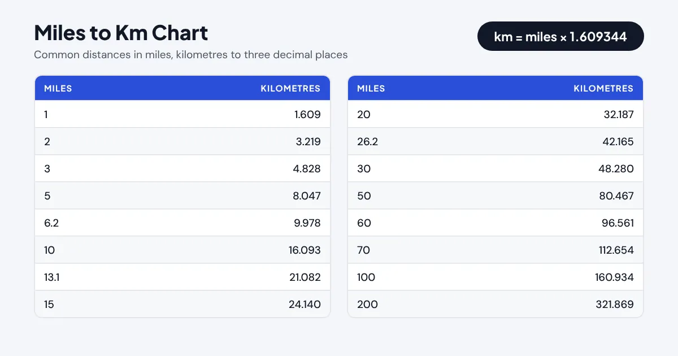This screenshot has height=356, width=678.
Task: Select the miles cell '3'
Action: [47, 168]
